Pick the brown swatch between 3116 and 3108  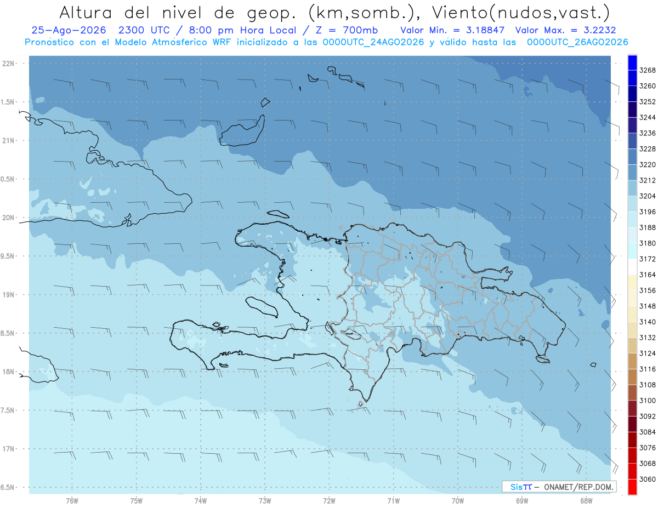tap(632, 376)
